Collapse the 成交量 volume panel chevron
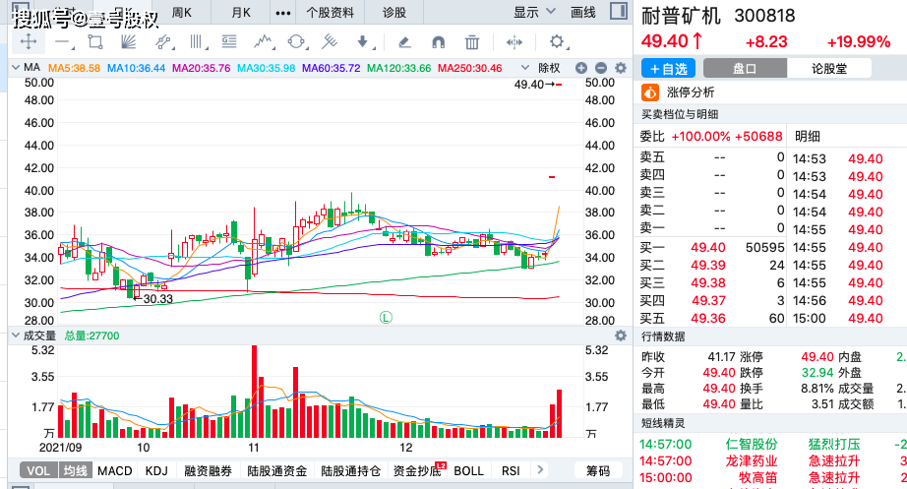Screen dimensions: 907x489 tap(16, 336)
